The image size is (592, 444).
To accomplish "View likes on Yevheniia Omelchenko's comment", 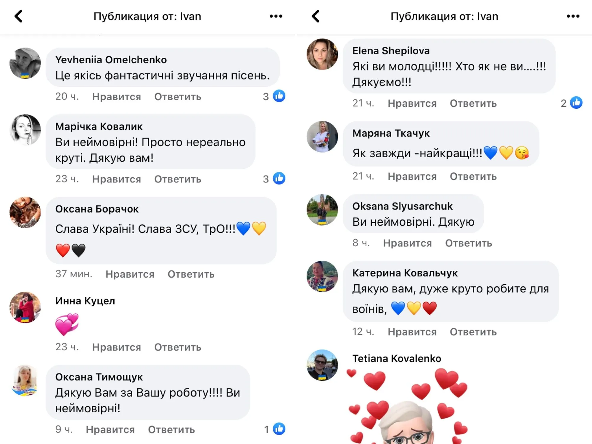I will pyautogui.click(x=274, y=96).
